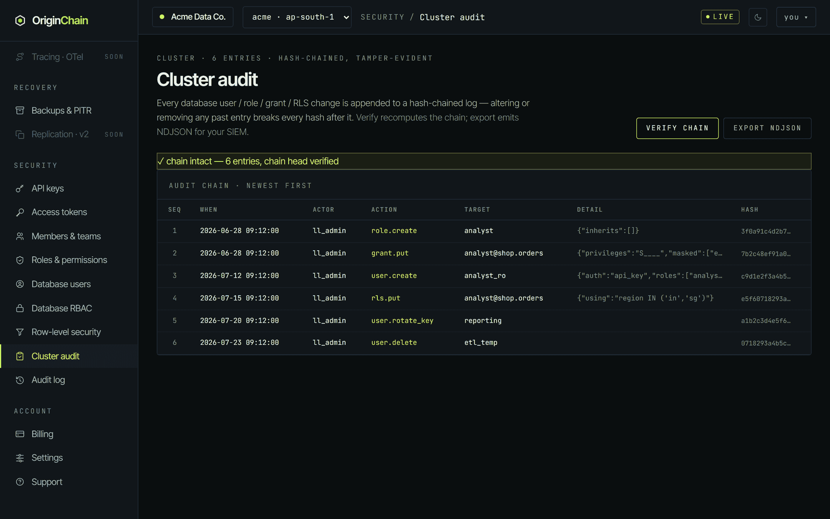Click the 'region IN' RLS detail cell
The width and height of the screenshot is (830, 519).
click(x=645, y=298)
